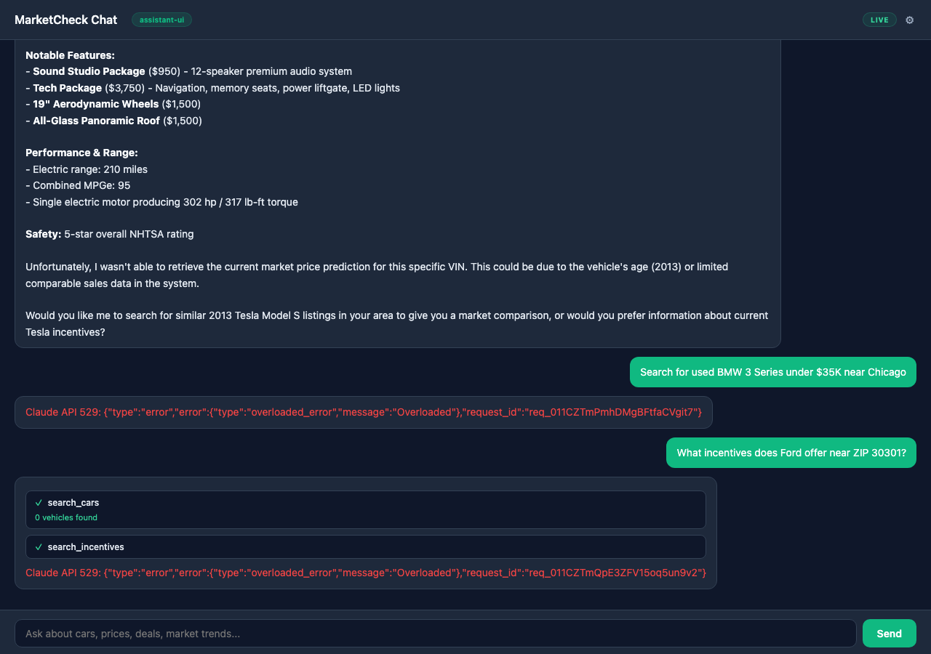Select the BMW 3 Series user message bubble

point(772,371)
